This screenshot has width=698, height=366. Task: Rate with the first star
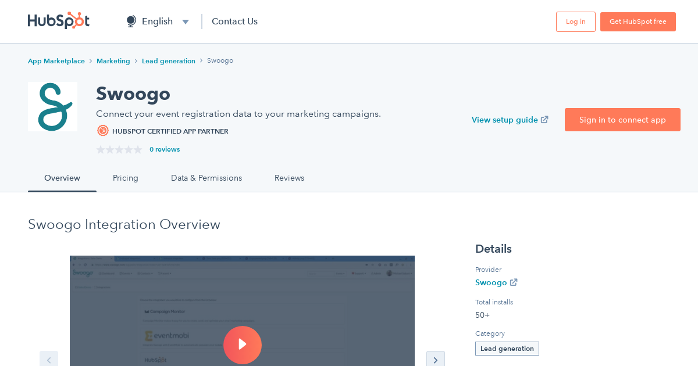coord(99,149)
